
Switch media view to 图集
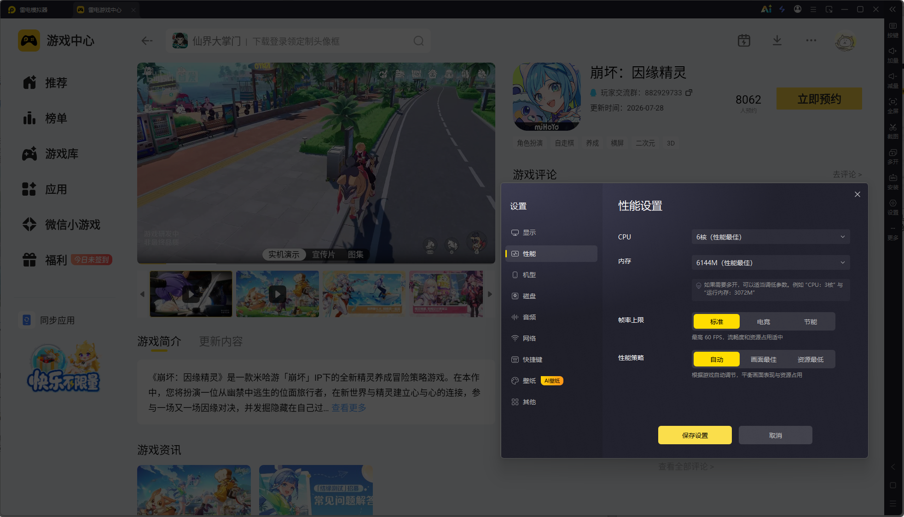(x=355, y=254)
